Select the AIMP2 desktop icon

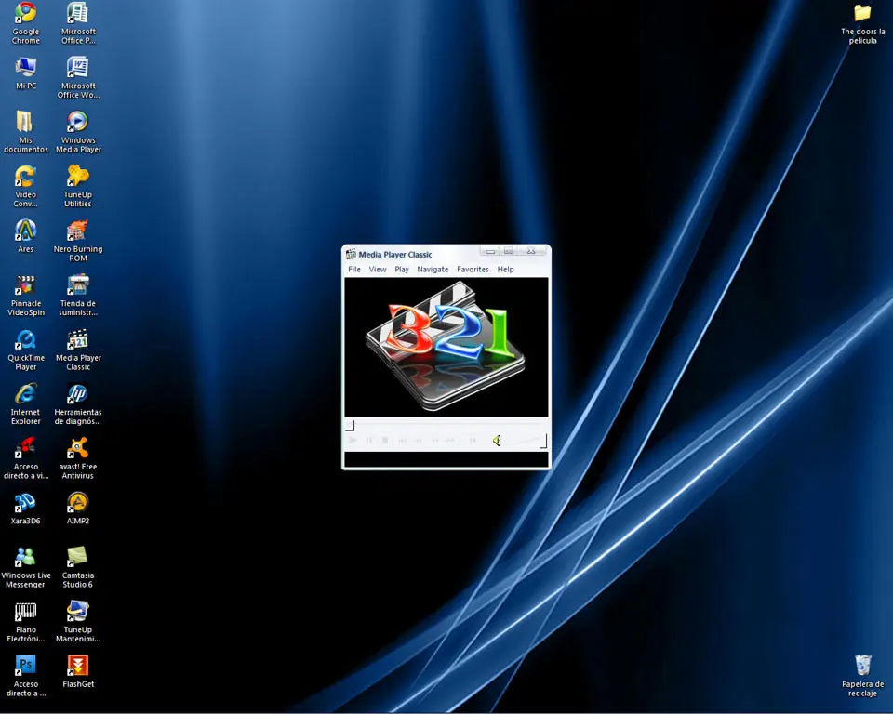(x=78, y=509)
